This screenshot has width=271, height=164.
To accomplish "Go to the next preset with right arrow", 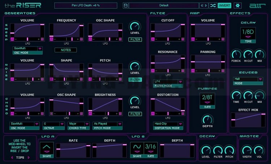I will click(206, 5).
